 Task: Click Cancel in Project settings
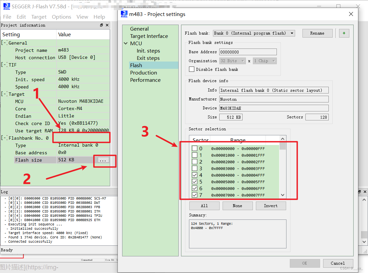point(338,263)
